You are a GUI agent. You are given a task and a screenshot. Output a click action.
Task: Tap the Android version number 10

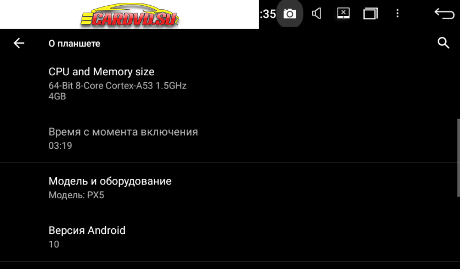point(54,244)
